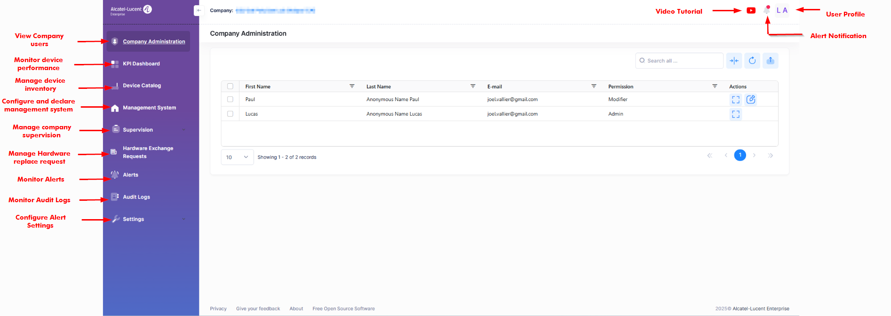Click the Management System home icon

coord(115,108)
